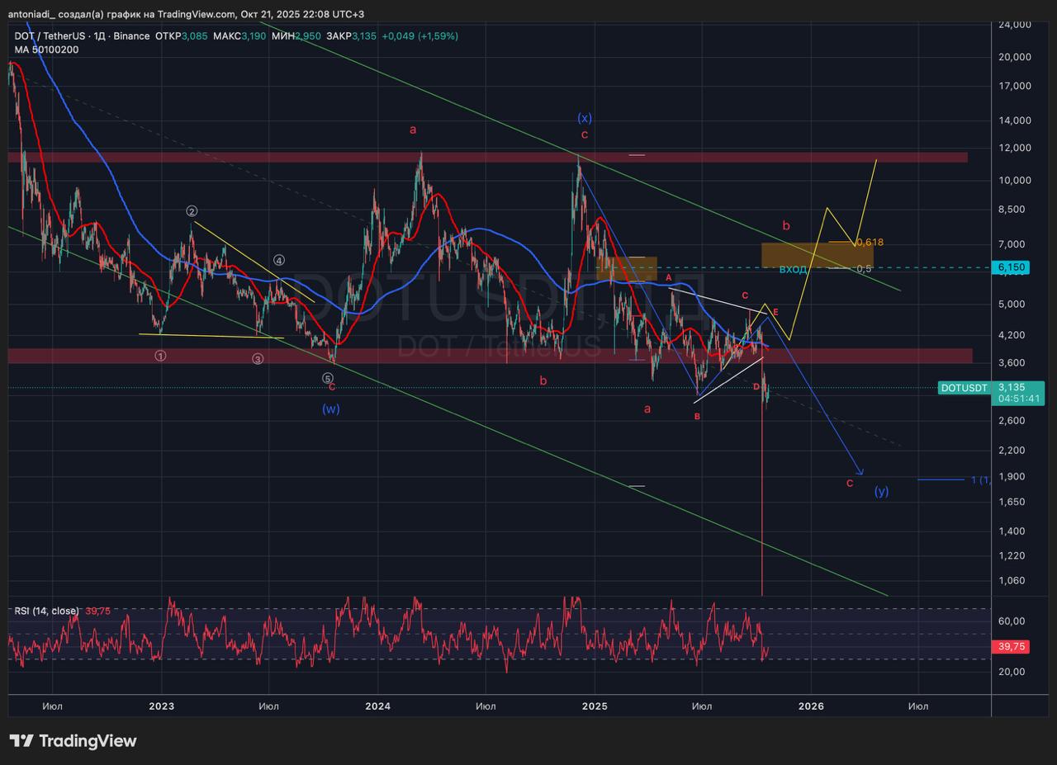1057x765 pixels.
Task: Select the circled wave 5 marker
Action: point(328,378)
